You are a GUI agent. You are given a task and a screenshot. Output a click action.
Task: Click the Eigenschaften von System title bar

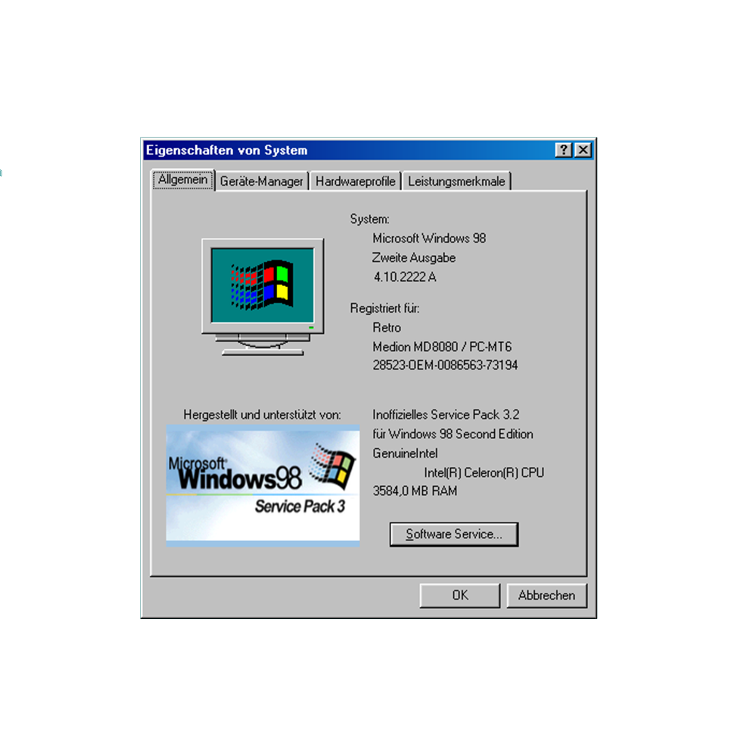[x=348, y=150]
